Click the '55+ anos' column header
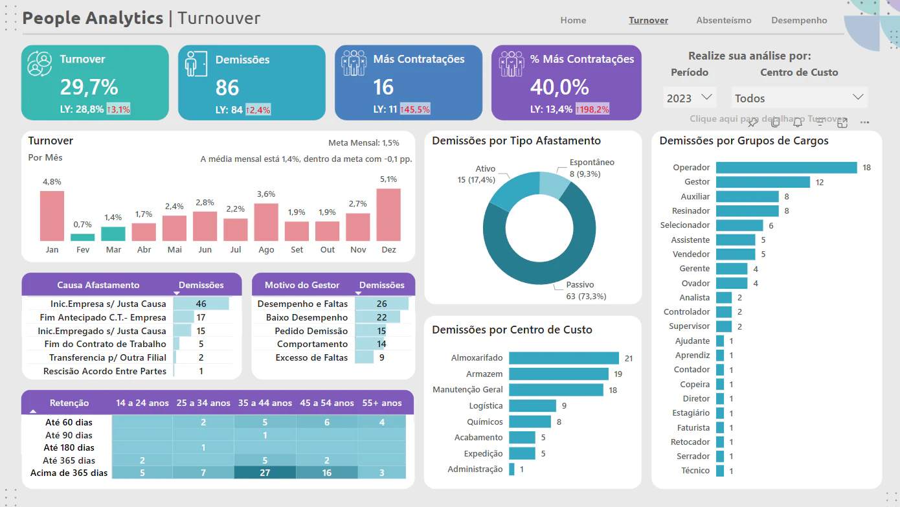The width and height of the screenshot is (900, 507). 382,403
